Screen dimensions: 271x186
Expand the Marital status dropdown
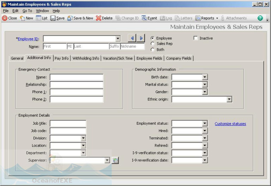tap(205, 85)
